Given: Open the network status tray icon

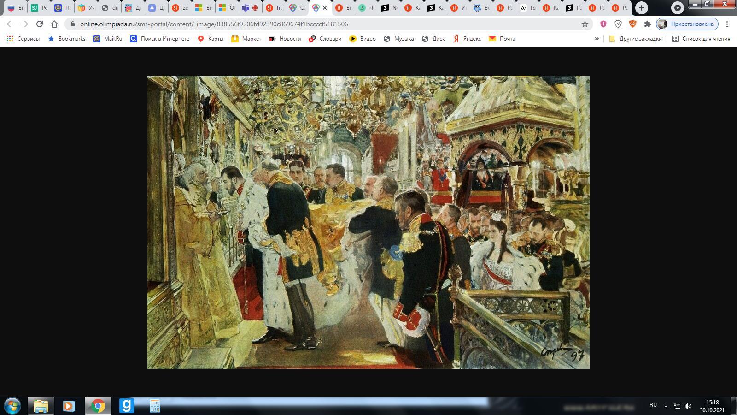Looking at the screenshot, I should point(677,406).
